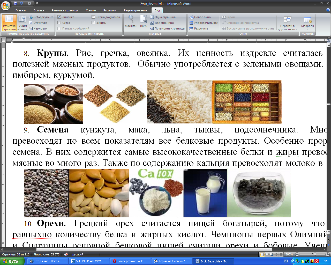The image size is (331, 265).
Task: Zoom in with the plus button
Action: (x=328, y=254)
